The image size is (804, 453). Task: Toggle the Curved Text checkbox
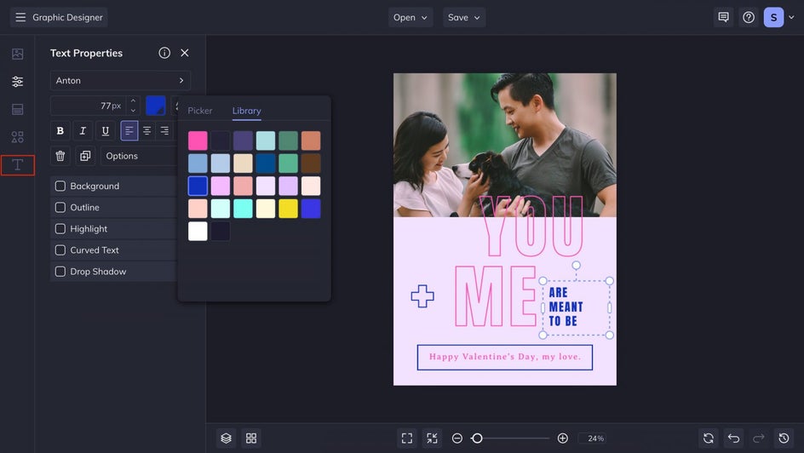coord(60,250)
